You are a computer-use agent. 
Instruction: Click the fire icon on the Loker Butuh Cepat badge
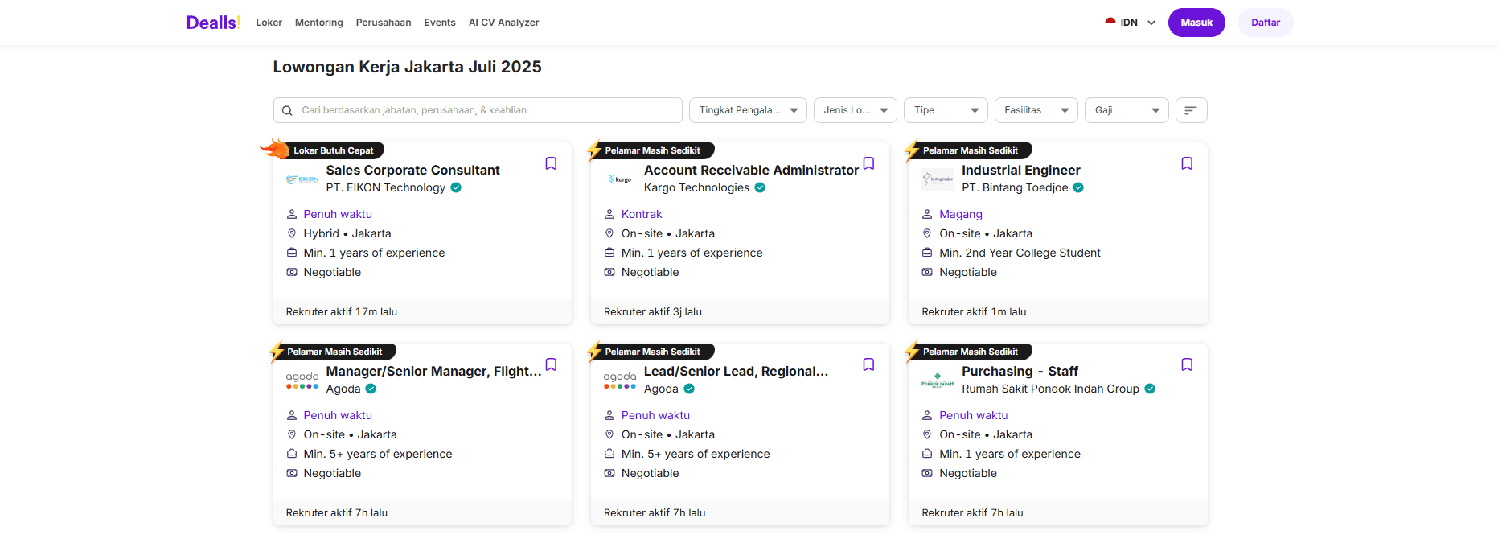275,149
